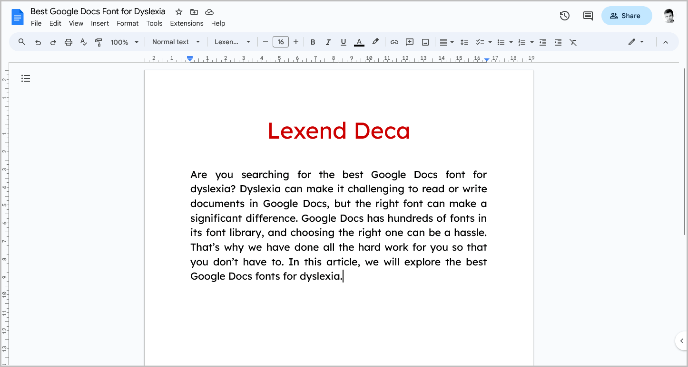
Task: Increase the font size
Action: coord(296,42)
